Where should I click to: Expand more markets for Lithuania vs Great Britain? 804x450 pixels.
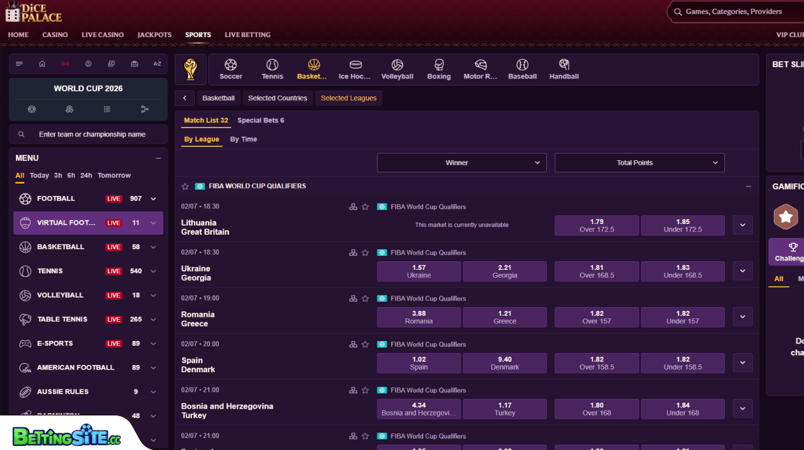tap(743, 225)
